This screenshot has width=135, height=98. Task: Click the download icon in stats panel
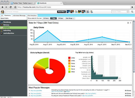coord(130,23)
